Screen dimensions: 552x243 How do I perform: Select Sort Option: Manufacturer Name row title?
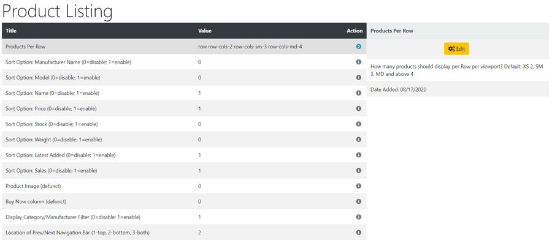68,62
